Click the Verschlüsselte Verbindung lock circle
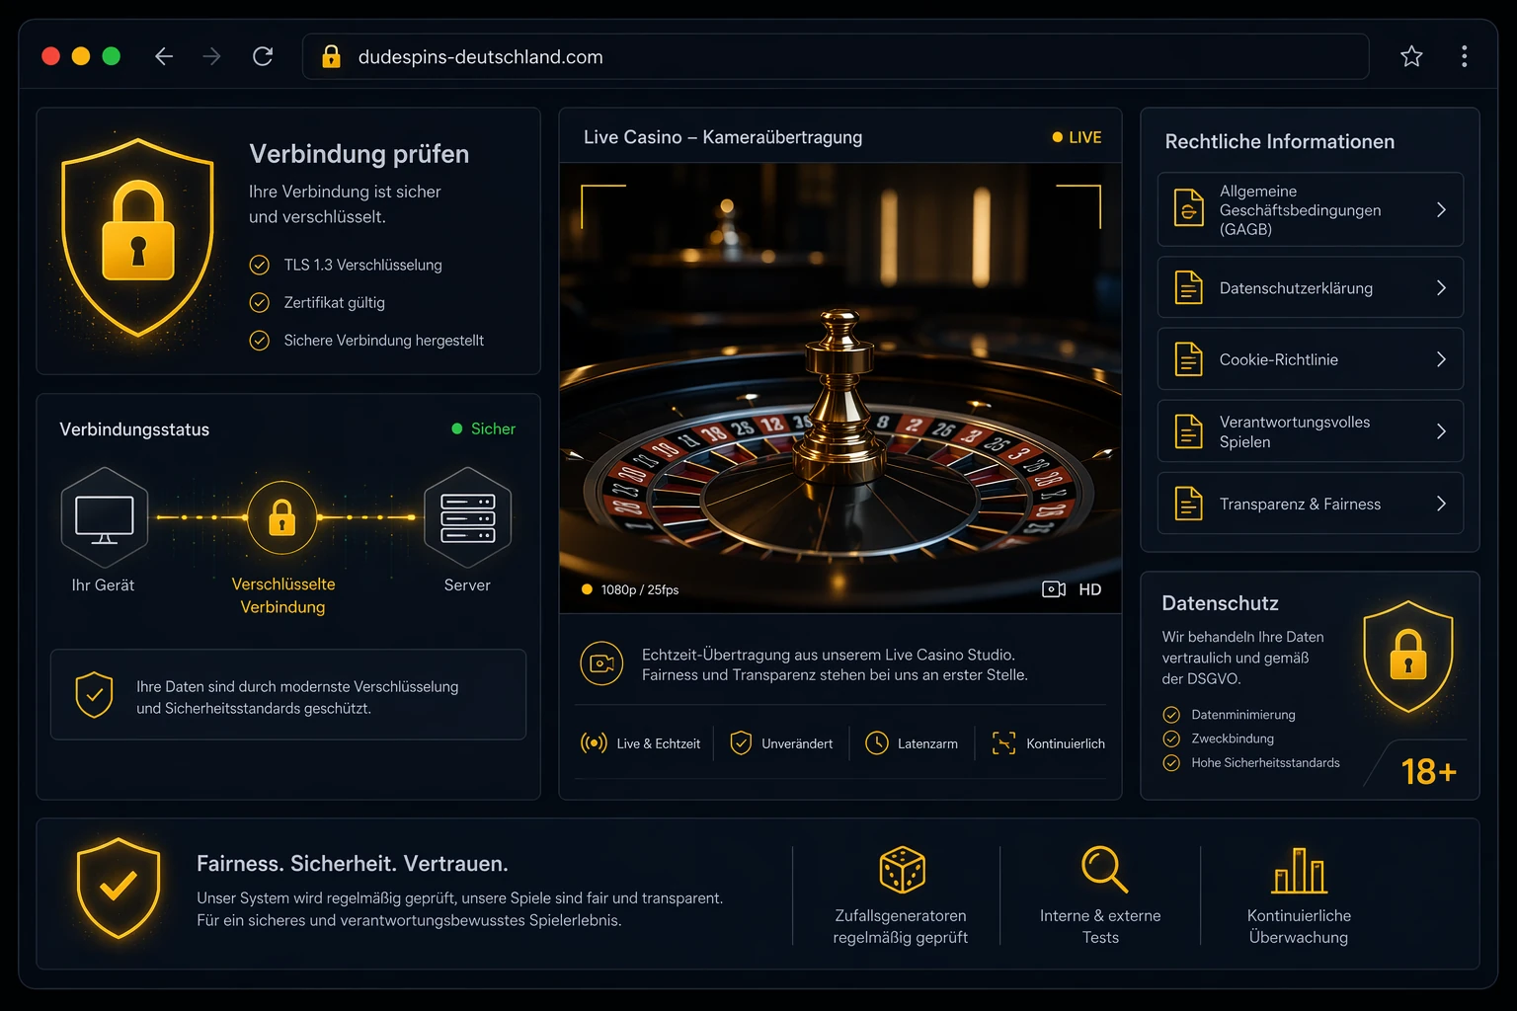The height and width of the screenshot is (1011, 1517). tap(282, 517)
